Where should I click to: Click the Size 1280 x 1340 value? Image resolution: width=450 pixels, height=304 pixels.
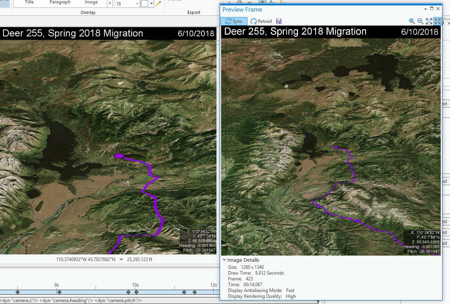click(252, 267)
